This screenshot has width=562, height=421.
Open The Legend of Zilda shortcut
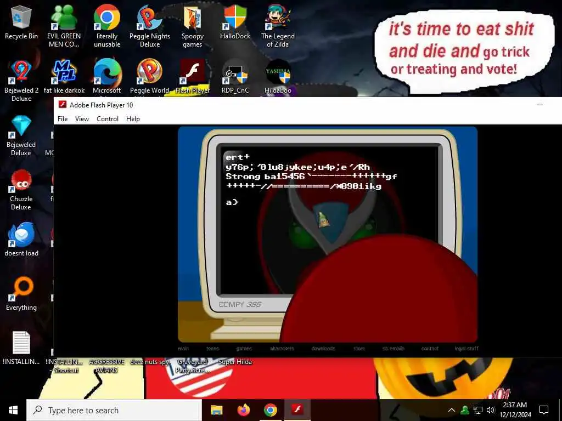point(278,26)
